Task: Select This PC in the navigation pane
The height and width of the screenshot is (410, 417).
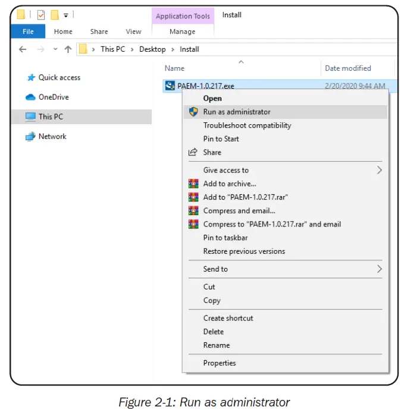Action: pyautogui.click(x=81, y=116)
